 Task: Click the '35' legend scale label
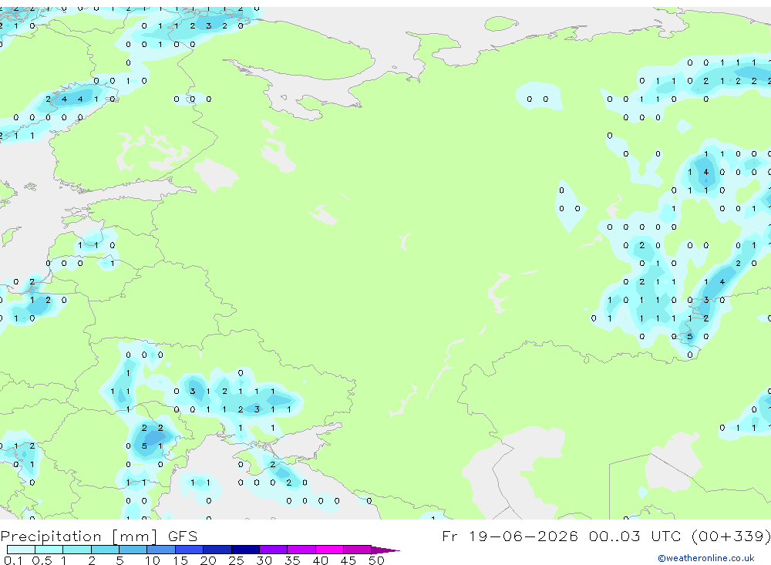pos(292,560)
